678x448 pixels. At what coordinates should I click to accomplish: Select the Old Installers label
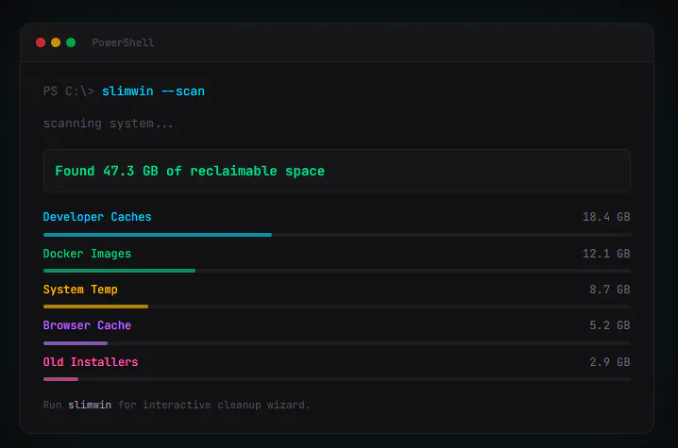91,362
